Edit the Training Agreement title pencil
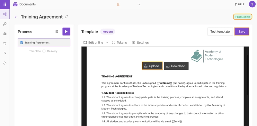Image resolution: width=257 pixels, height=126 pixels. 66,17
